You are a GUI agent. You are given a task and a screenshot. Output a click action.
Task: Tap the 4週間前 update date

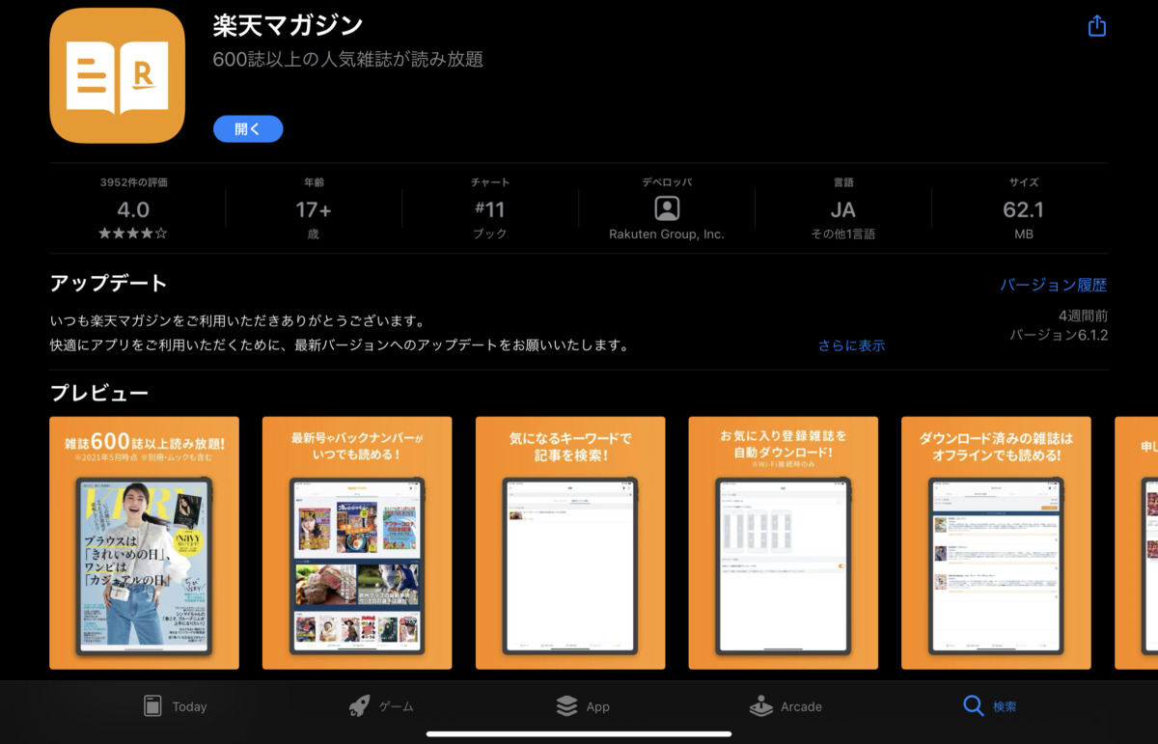click(x=1083, y=316)
